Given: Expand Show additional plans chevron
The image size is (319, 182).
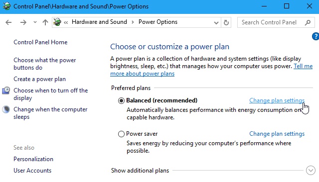Looking at the screenshot, I should pos(311,171).
